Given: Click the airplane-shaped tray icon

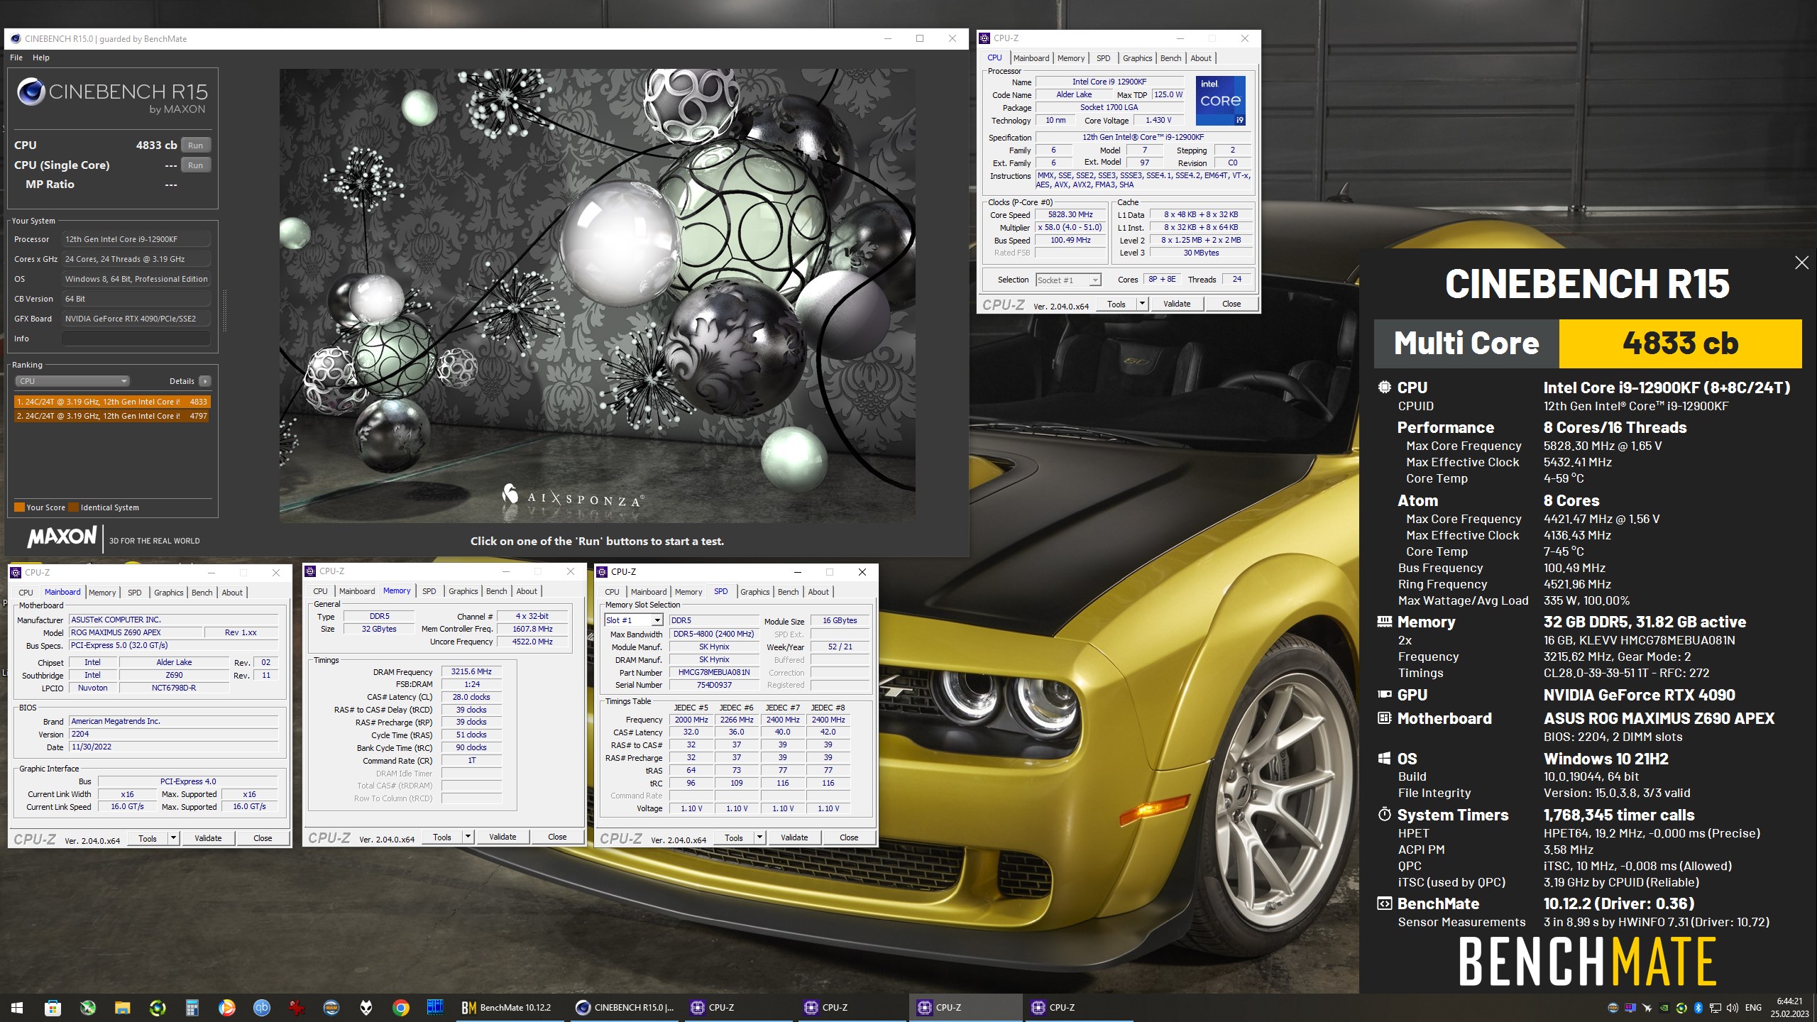Looking at the screenshot, I should coord(1647,1008).
